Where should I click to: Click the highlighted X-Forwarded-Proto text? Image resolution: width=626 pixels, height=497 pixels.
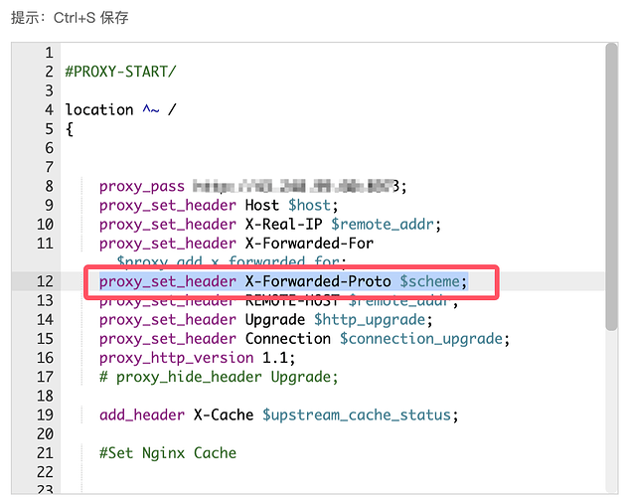point(318,281)
